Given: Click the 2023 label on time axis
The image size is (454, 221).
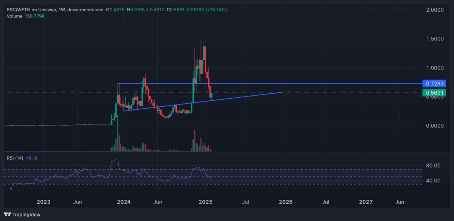Looking at the screenshot, I should pos(44,202).
